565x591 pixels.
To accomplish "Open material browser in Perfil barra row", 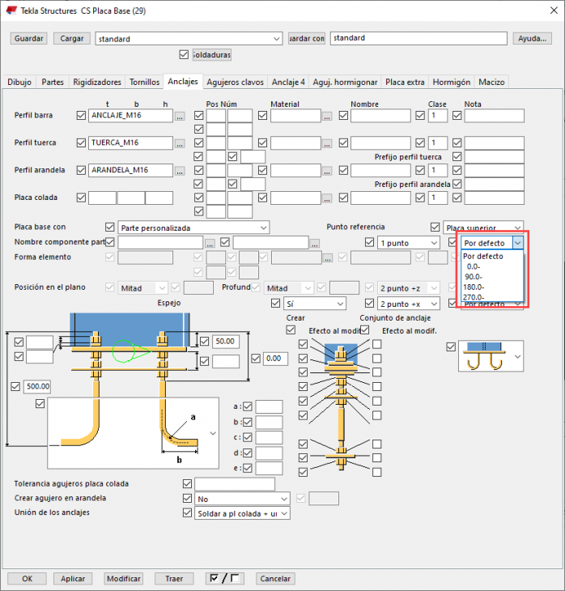I will (x=327, y=116).
